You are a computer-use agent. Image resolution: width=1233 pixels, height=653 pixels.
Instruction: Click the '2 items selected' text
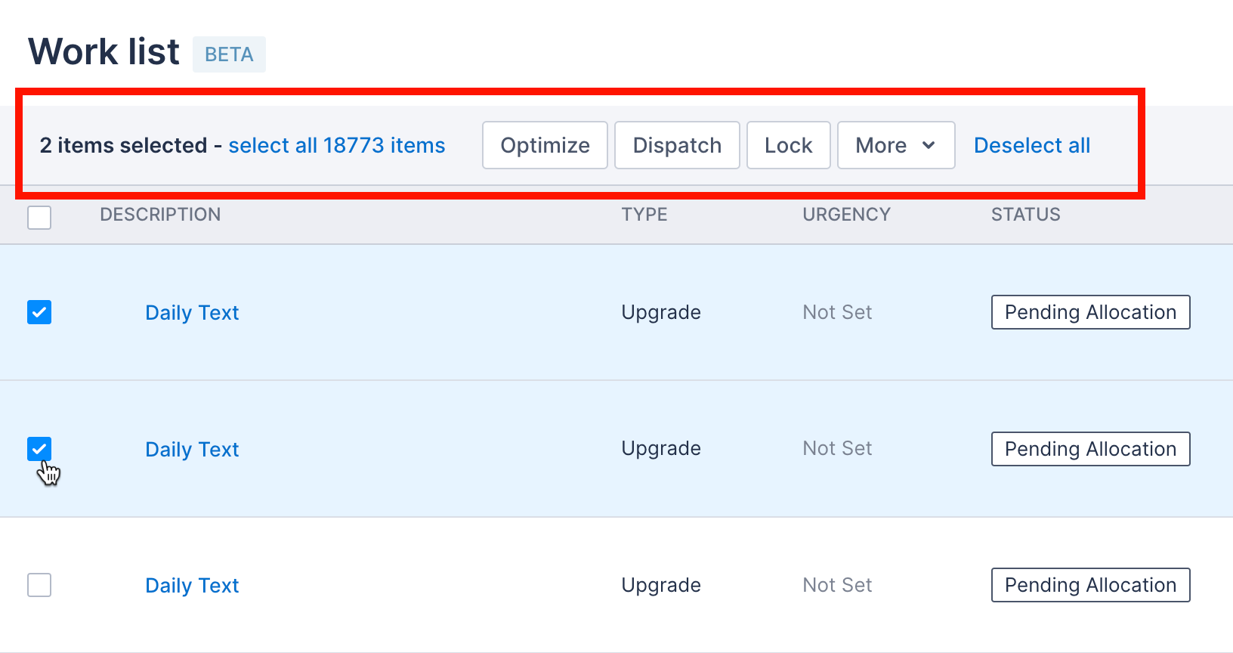tap(123, 145)
